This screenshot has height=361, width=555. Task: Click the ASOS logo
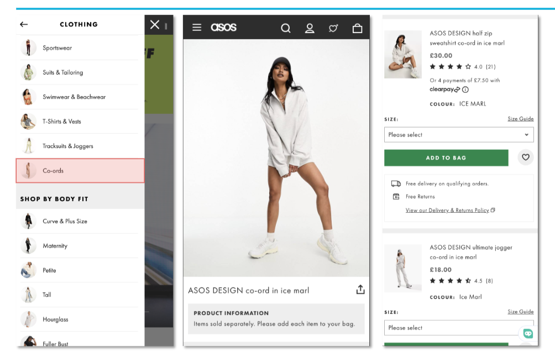point(223,27)
